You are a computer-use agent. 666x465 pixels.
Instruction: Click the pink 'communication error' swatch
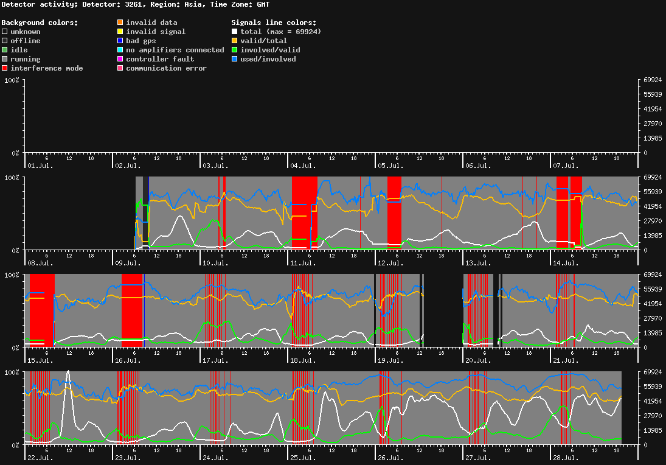(x=120, y=68)
